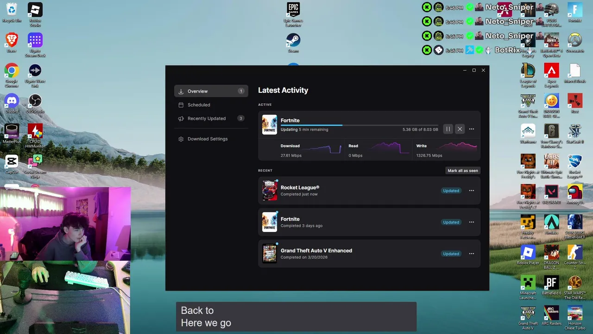The height and width of the screenshot is (334, 593).
Task: Select the Recycle Bin desktop icon
Action: (12, 13)
